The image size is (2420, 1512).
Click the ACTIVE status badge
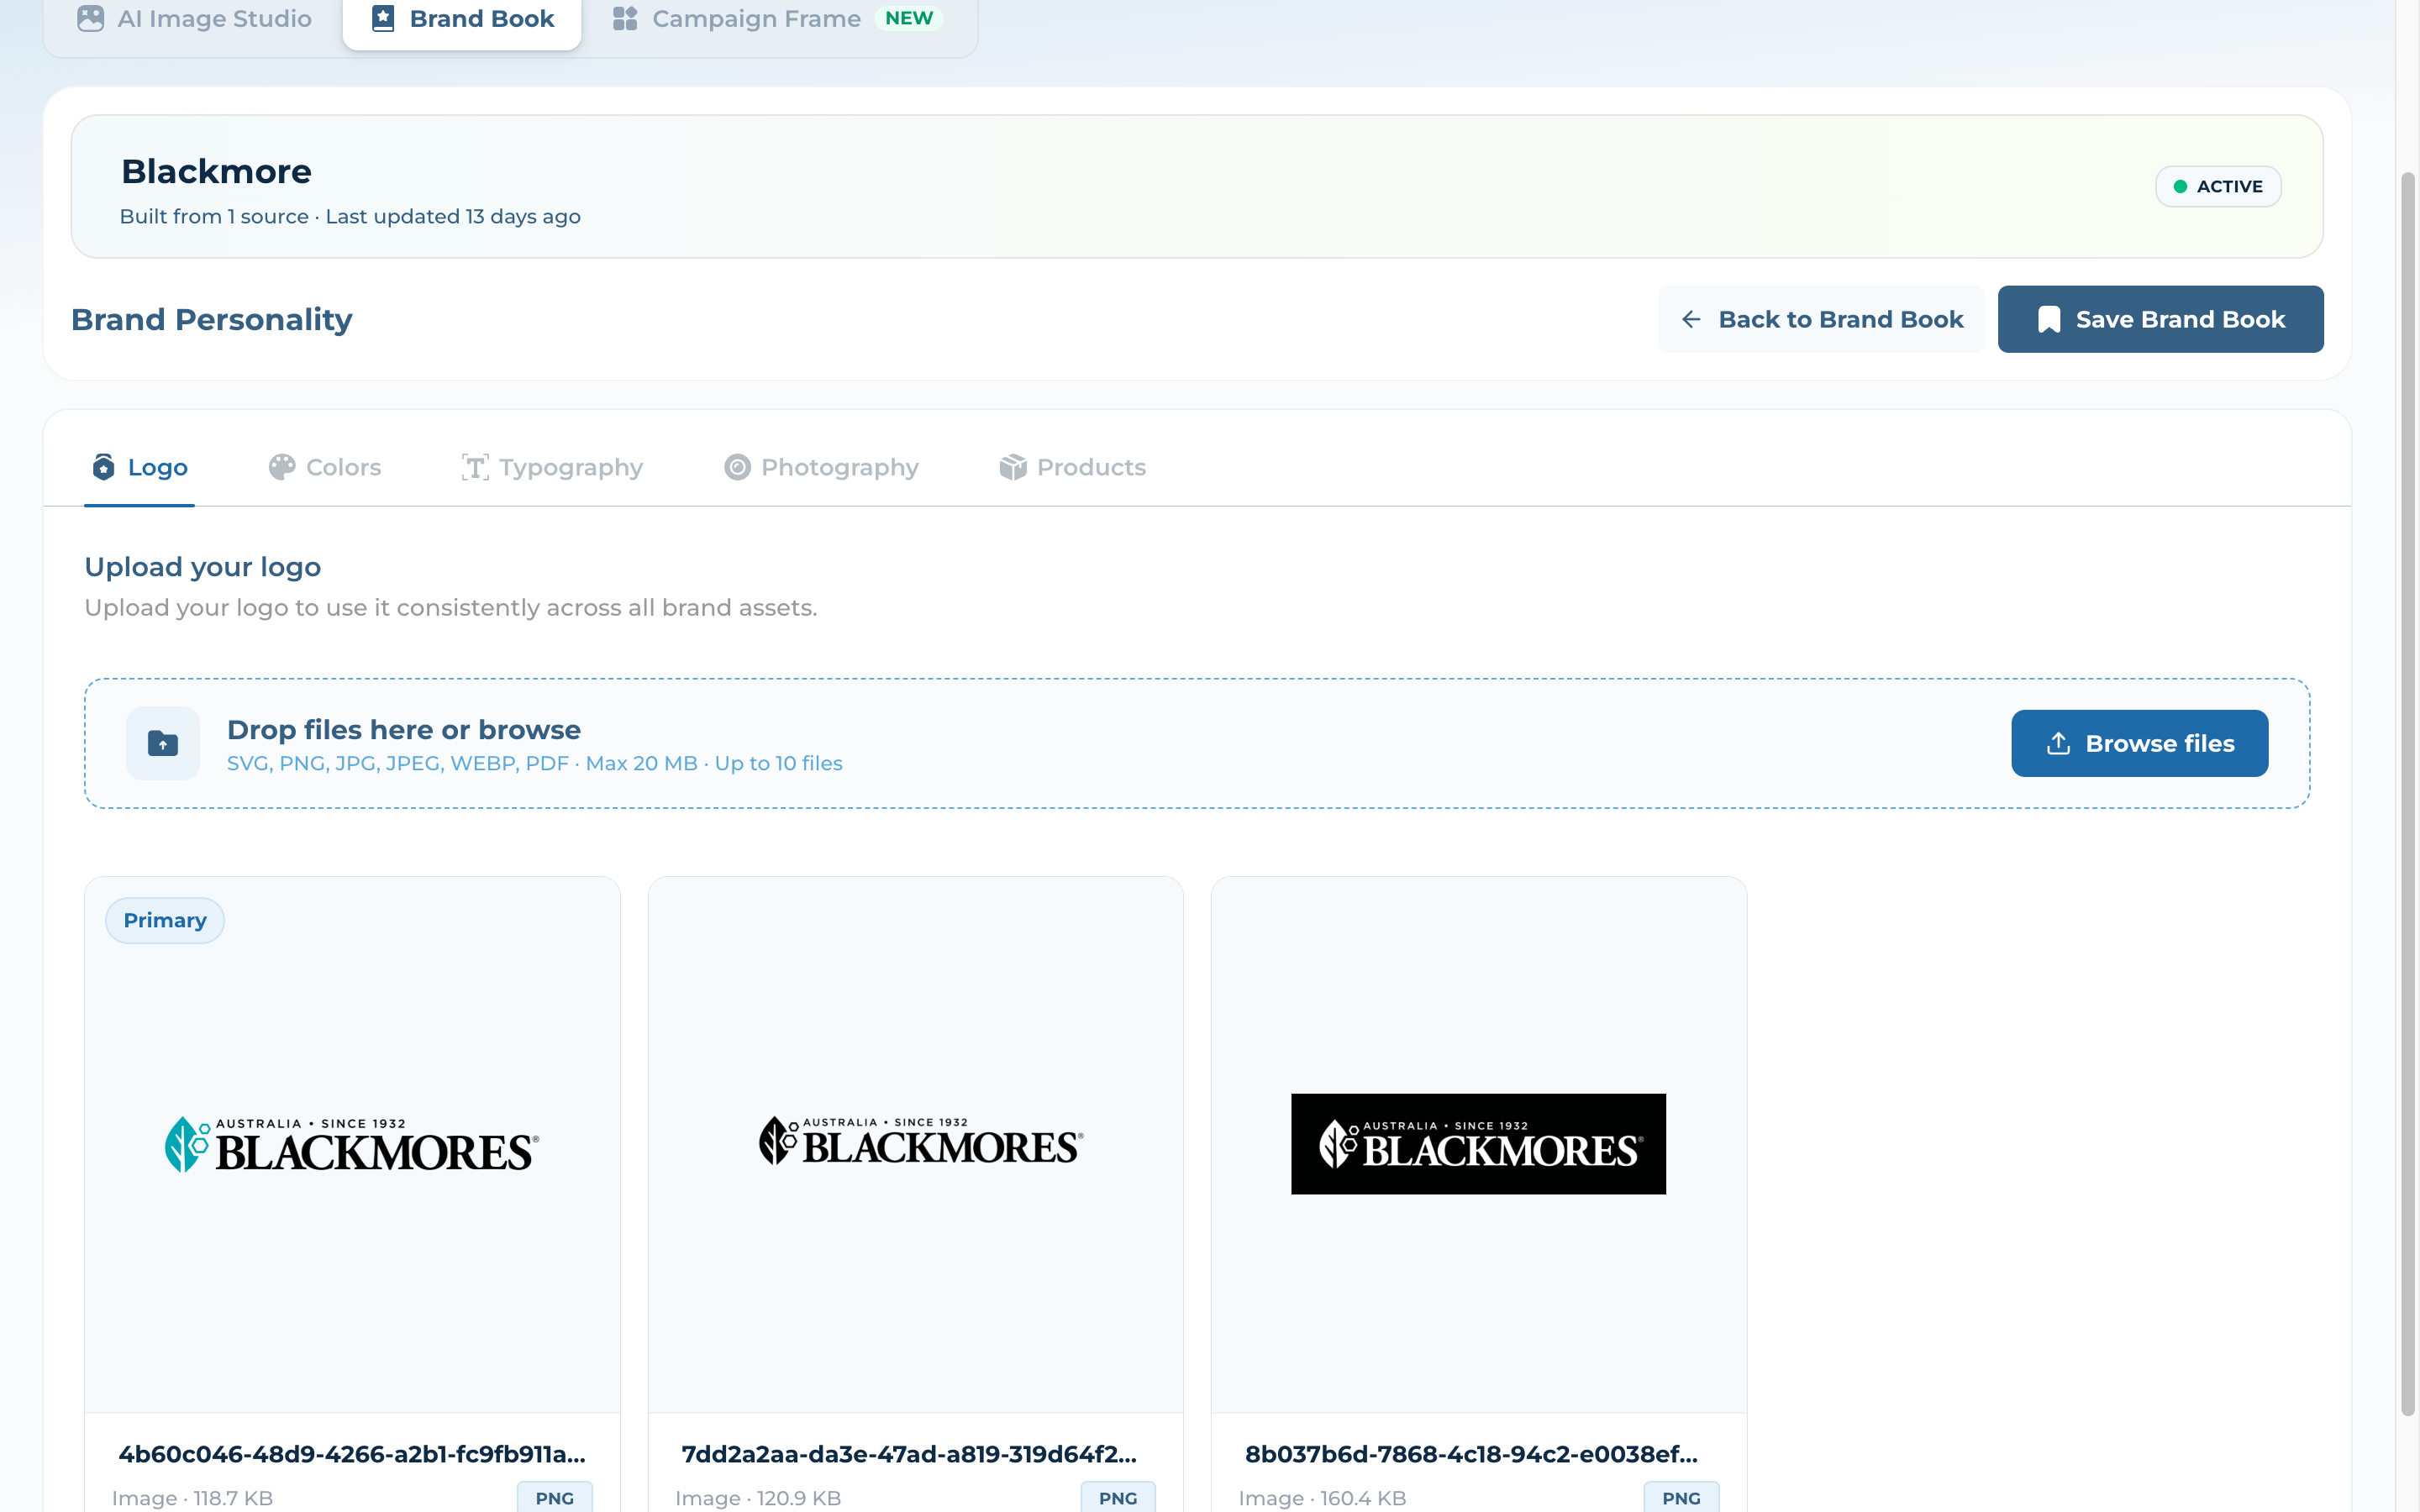click(2217, 187)
